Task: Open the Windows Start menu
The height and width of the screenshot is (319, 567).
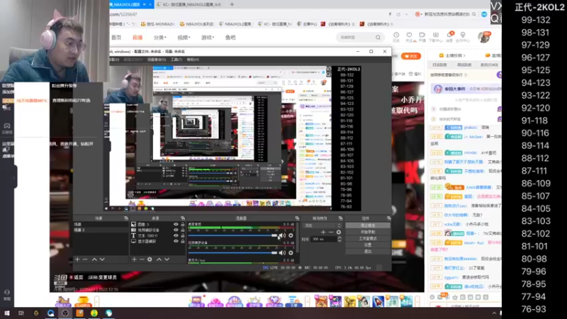Action: click(x=6, y=313)
